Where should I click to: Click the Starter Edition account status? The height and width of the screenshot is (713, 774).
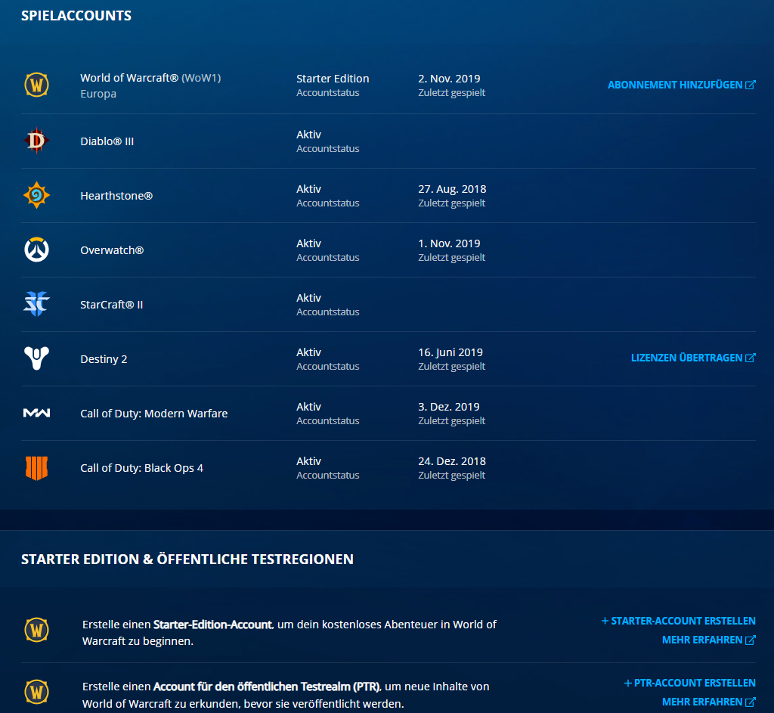point(333,79)
